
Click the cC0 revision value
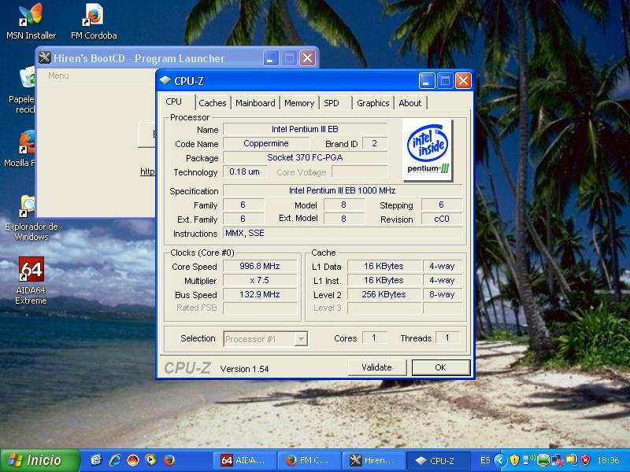pyautogui.click(x=442, y=219)
